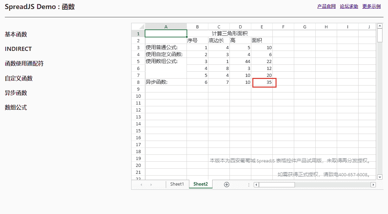Viewport: 388px width, 214px height.
Task: Select base length cell showing 7
Action: coord(219,82)
